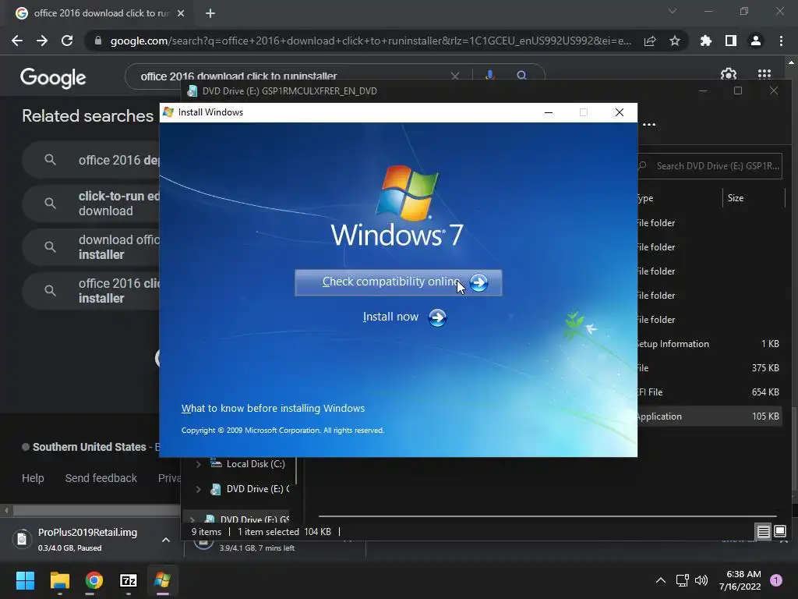Sort by Type column header in Explorer

click(680, 197)
